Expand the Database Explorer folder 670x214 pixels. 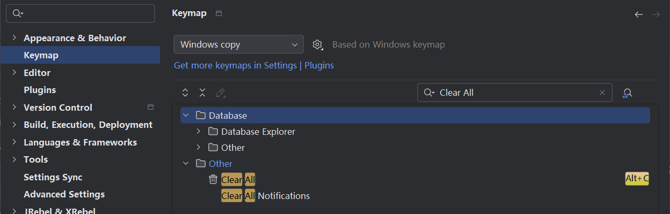coord(198,132)
